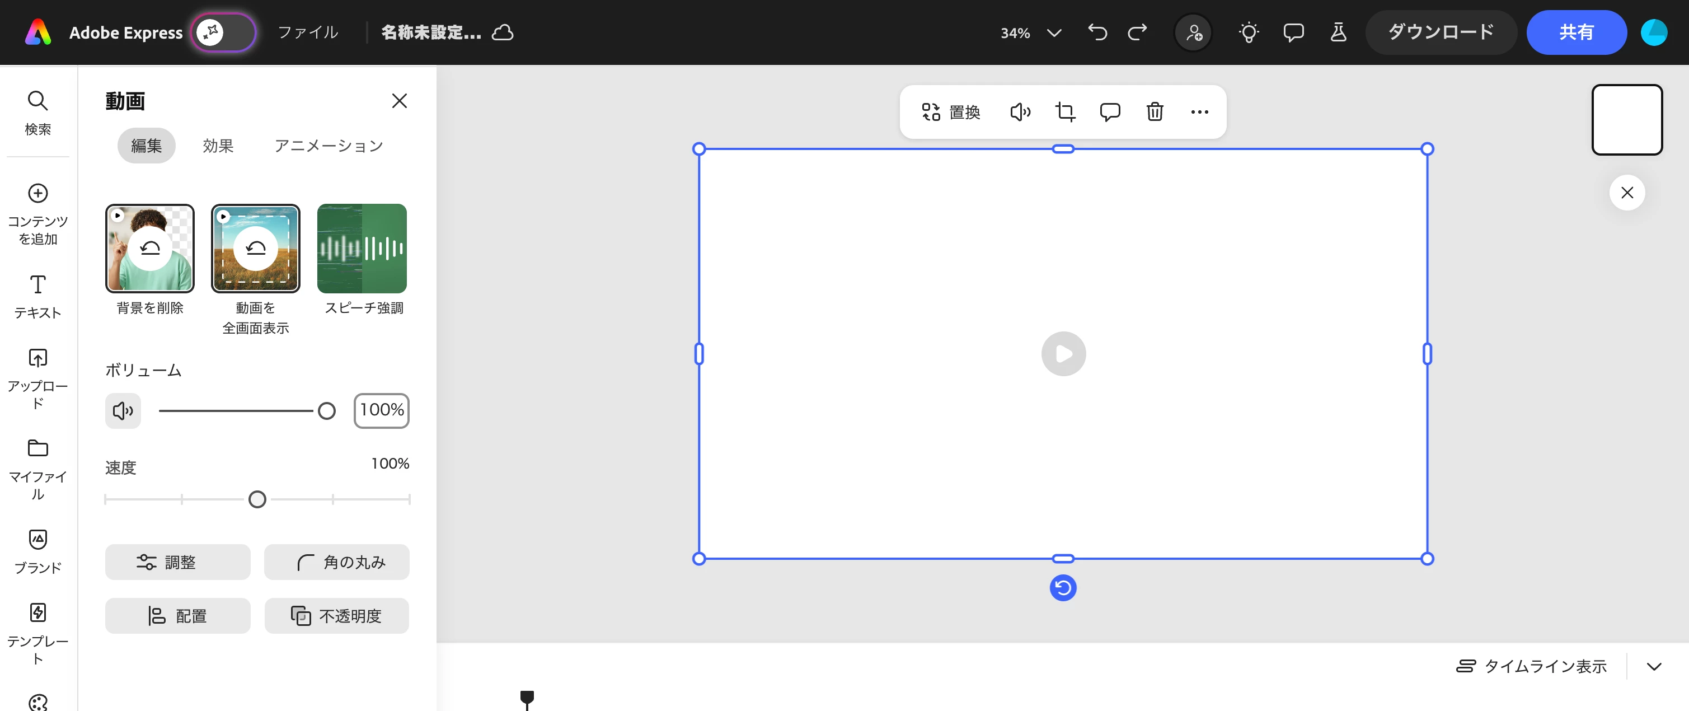Viewport: 1689px width, 711px height.
Task: Click the タイムライン表示 button
Action: [x=1531, y=666]
